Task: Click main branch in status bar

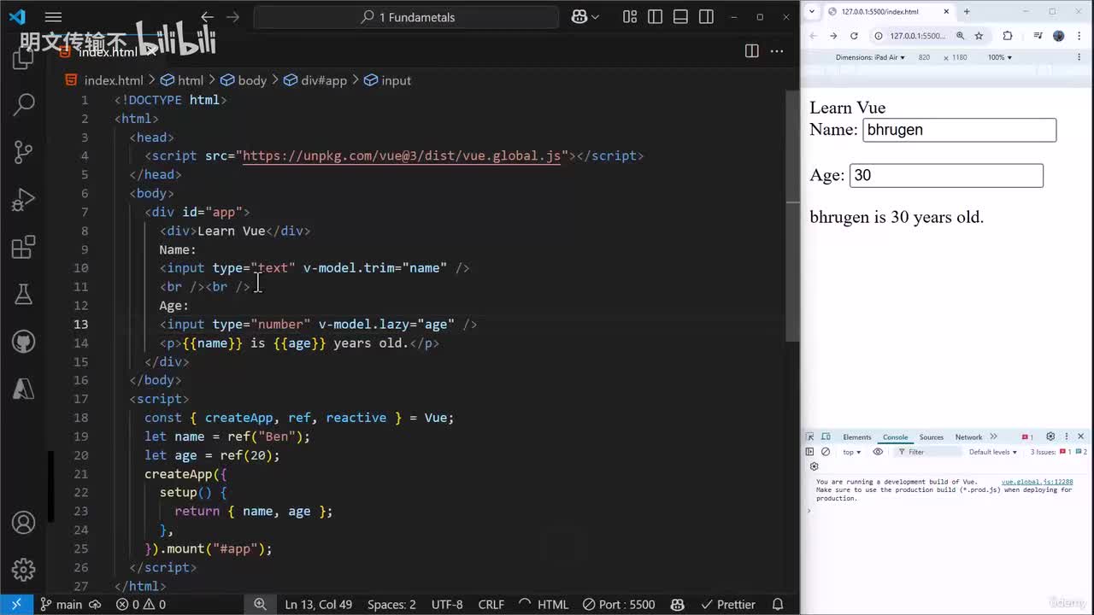Action: coord(62,604)
